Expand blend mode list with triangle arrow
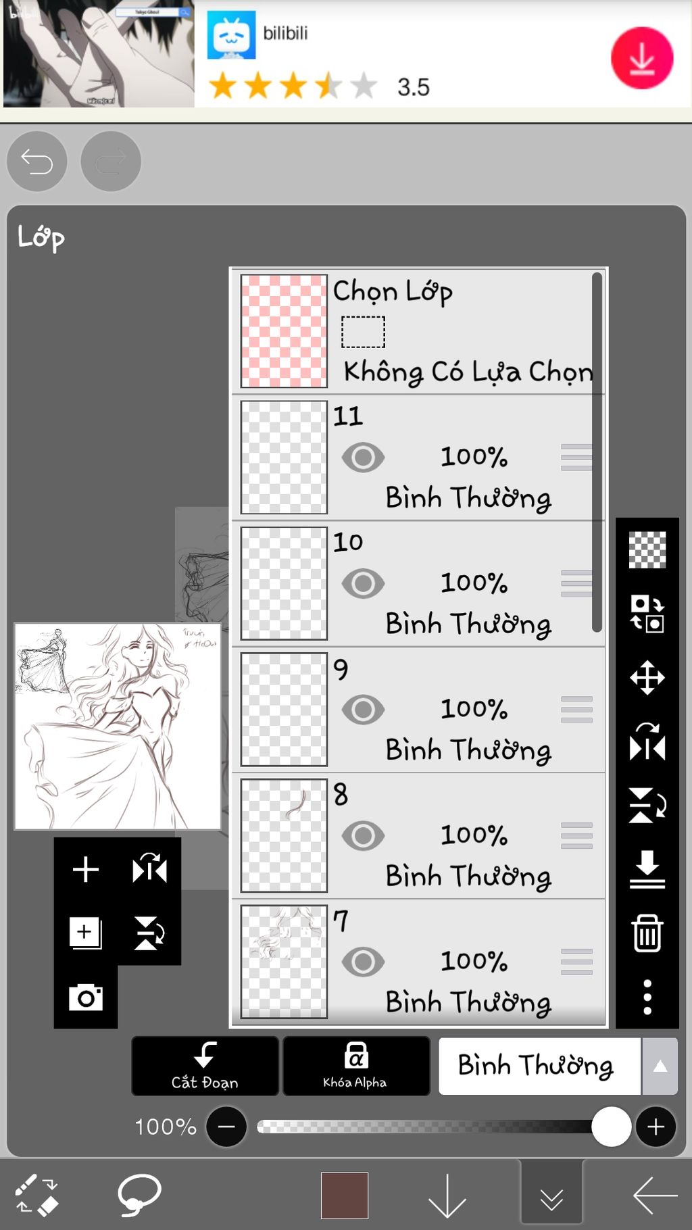 tap(660, 1066)
